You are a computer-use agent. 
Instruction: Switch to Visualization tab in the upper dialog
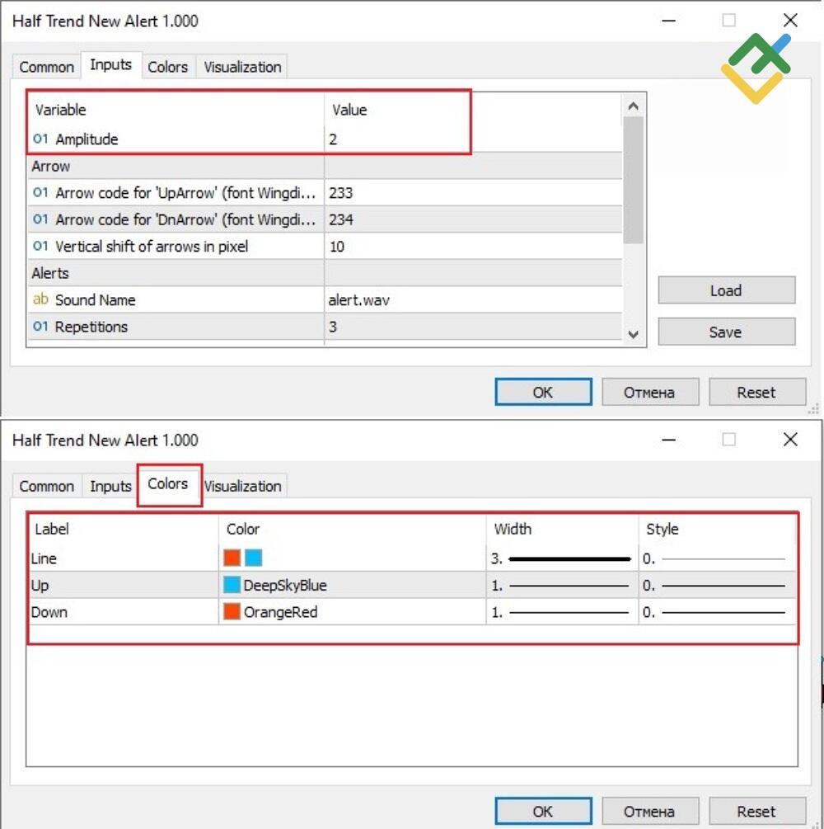[x=242, y=67]
